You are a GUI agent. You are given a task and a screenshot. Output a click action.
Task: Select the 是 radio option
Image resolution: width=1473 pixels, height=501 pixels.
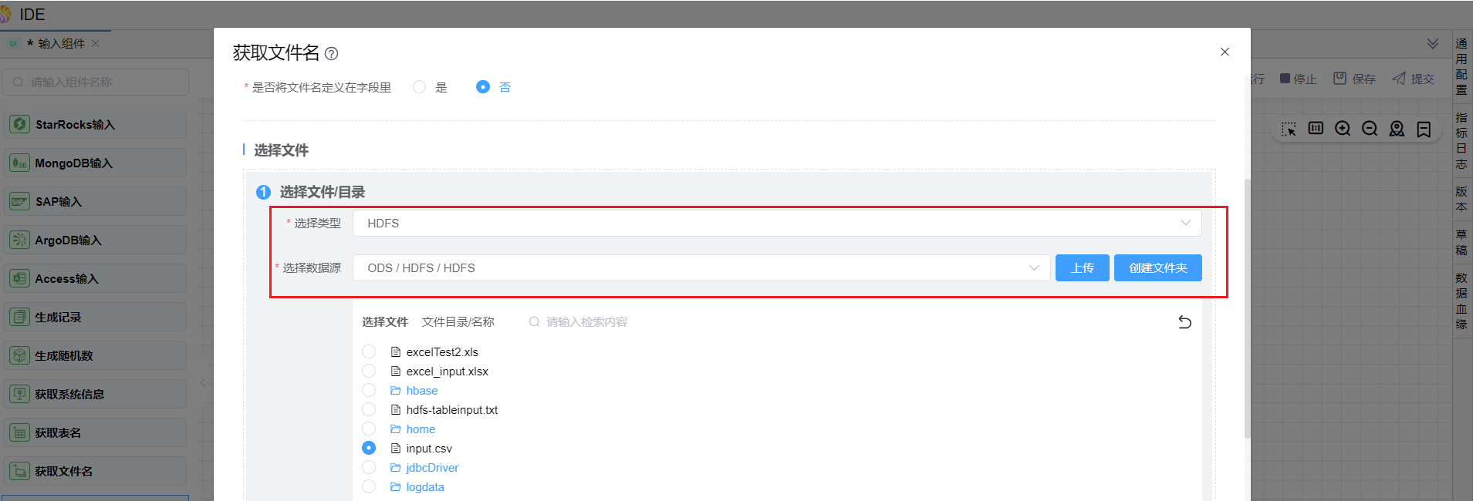[419, 87]
